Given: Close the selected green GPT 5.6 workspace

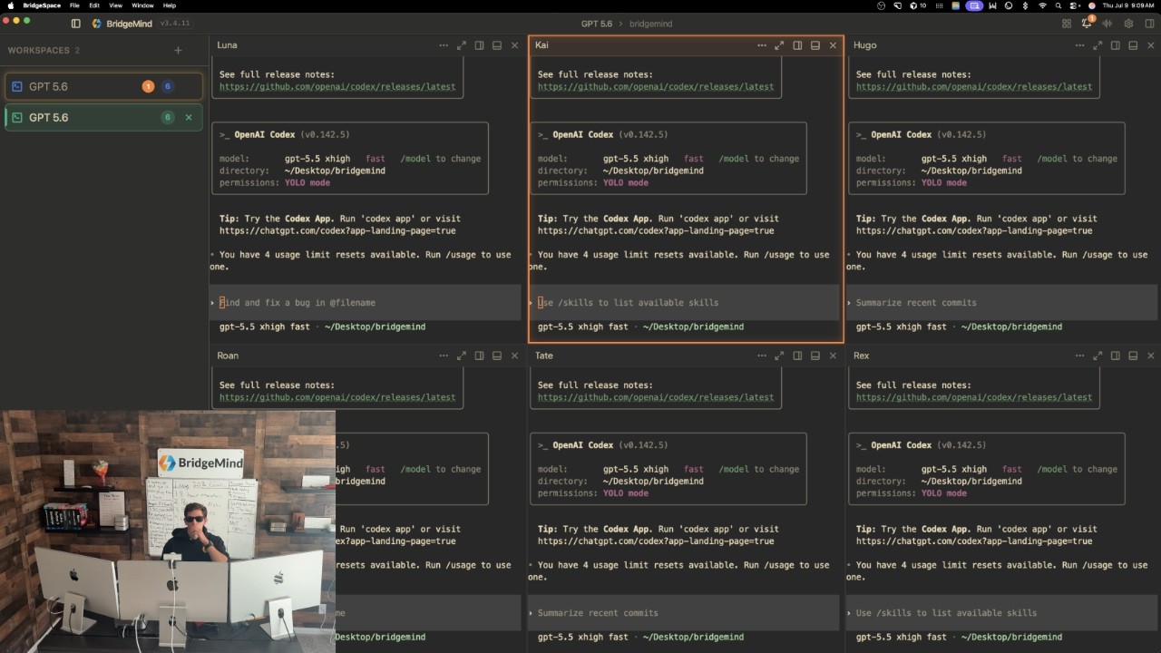Looking at the screenshot, I should [189, 117].
